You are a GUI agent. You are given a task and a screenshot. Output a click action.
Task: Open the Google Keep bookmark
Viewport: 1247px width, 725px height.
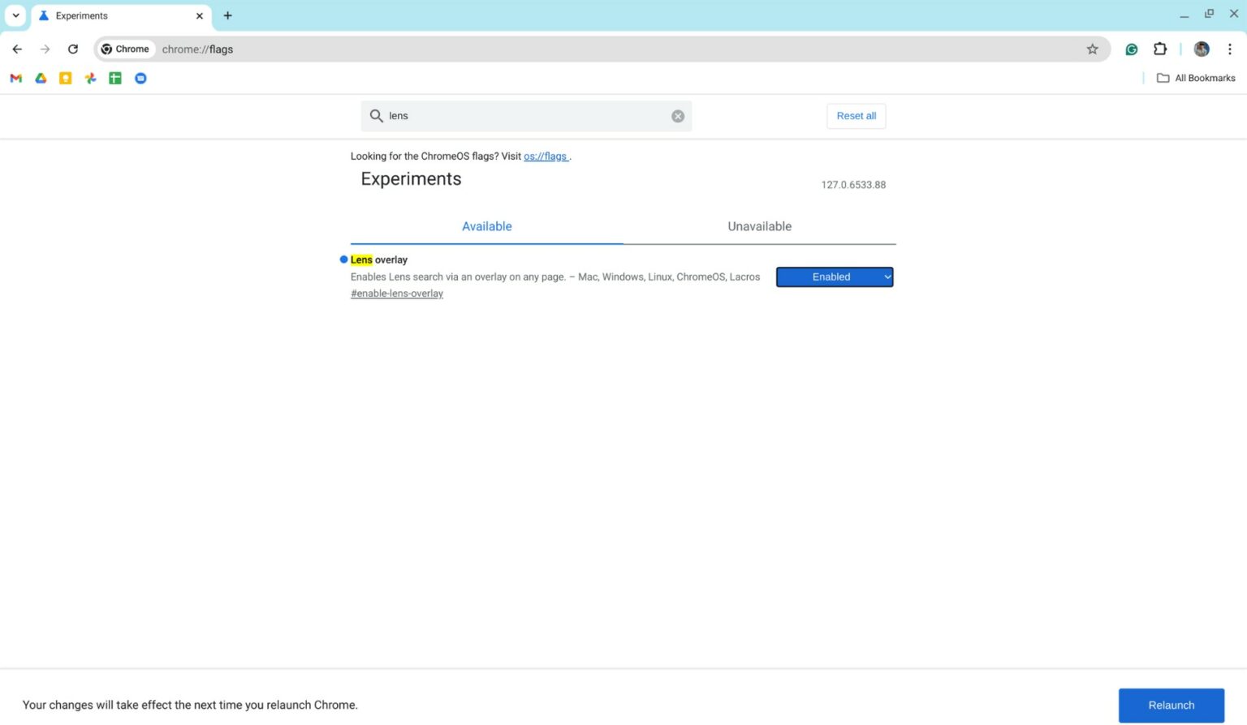point(66,79)
